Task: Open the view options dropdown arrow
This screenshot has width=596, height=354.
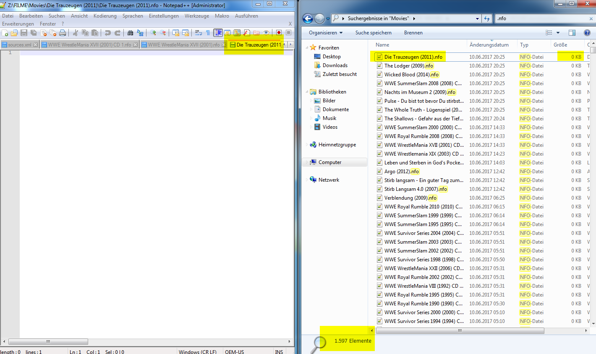Action: [x=558, y=33]
